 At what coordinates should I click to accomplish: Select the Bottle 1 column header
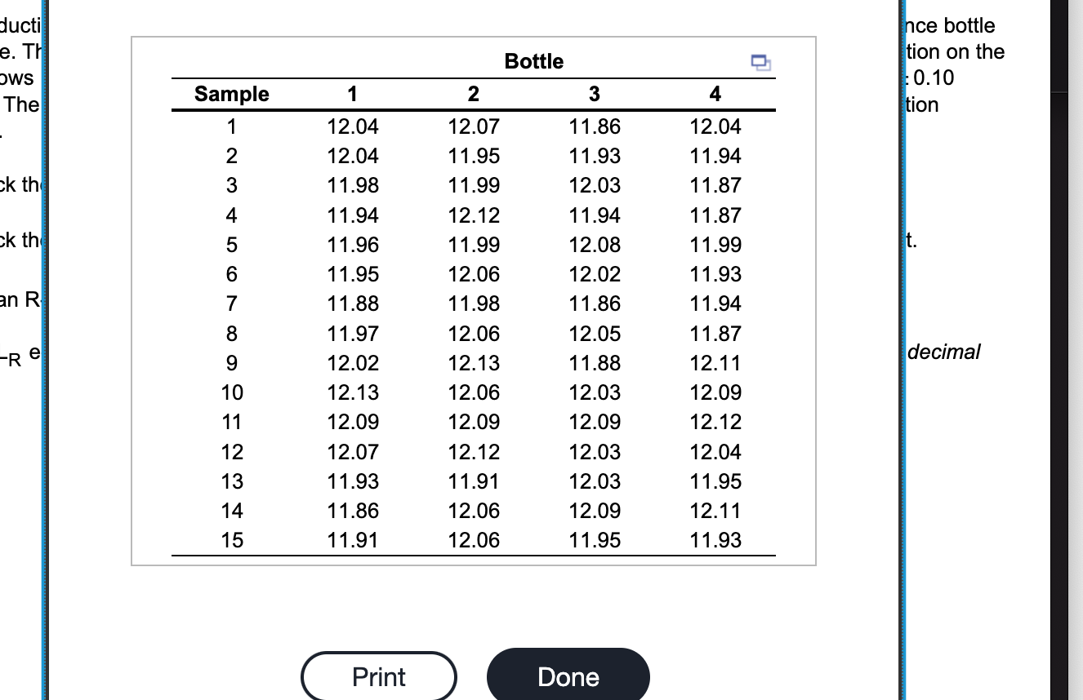point(352,94)
